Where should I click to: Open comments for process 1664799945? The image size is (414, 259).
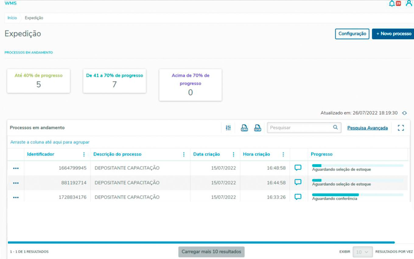(x=298, y=168)
